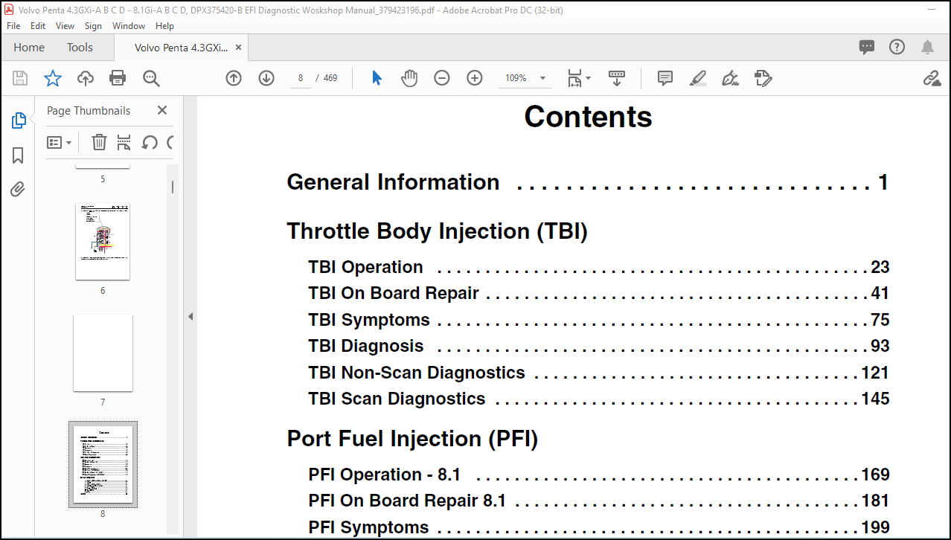Open the zoom level dropdown arrow

click(543, 78)
